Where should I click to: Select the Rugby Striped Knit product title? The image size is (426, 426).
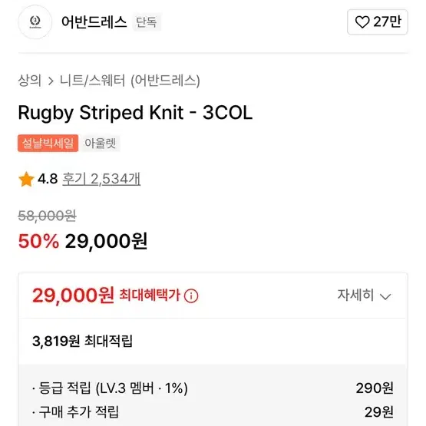click(135, 113)
